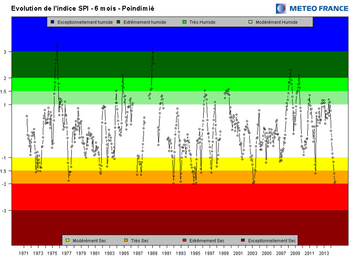
Task: Click the 3 tick label on the vertical axis
Action: click(6, 52)
